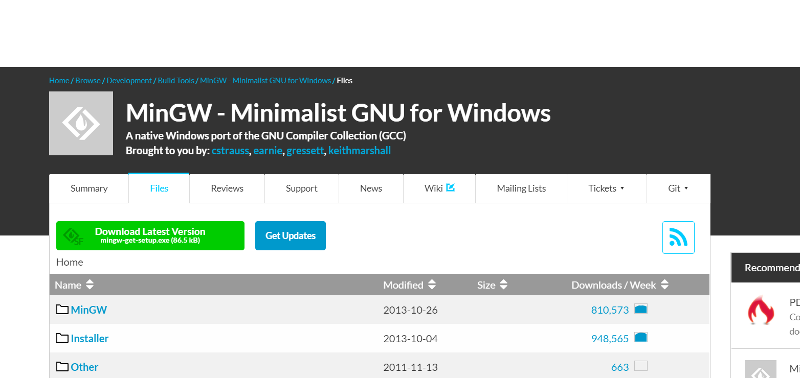Open Build Tools breadcrumb link
This screenshot has height=378, width=800.
tap(176, 81)
